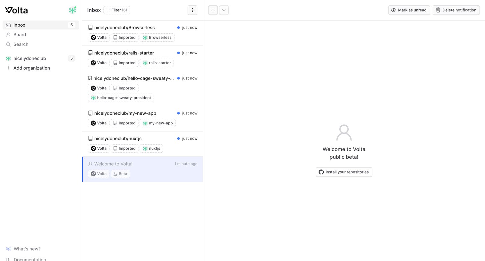Click the rails-starter repository tag
Screen dimensions: 485x261
pos(157,63)
